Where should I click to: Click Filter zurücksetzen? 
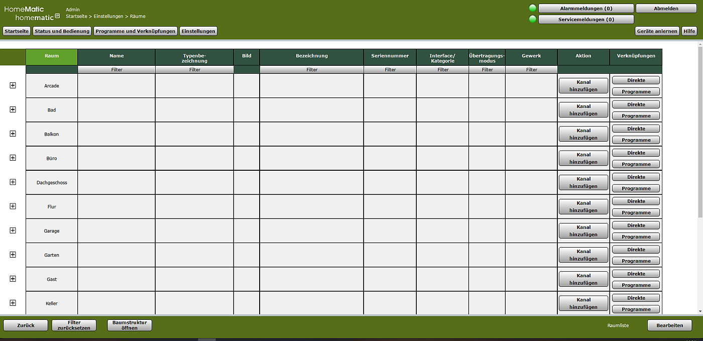pos(74,325)
